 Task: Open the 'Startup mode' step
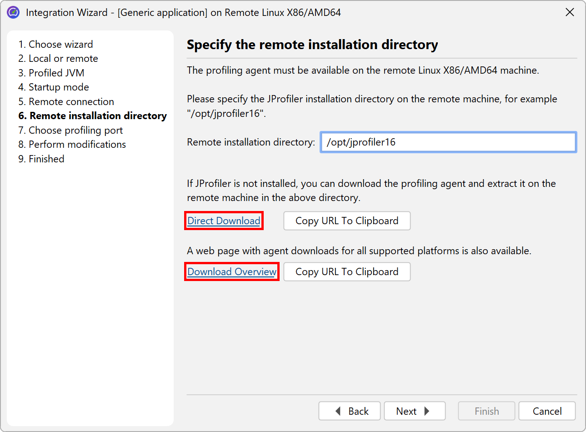point(54,87)
